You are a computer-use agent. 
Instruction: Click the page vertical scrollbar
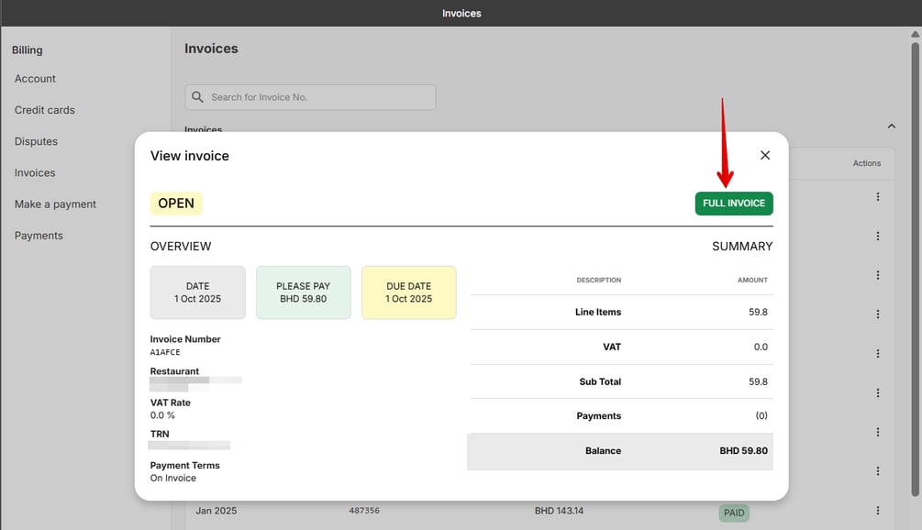coord(915,271)
